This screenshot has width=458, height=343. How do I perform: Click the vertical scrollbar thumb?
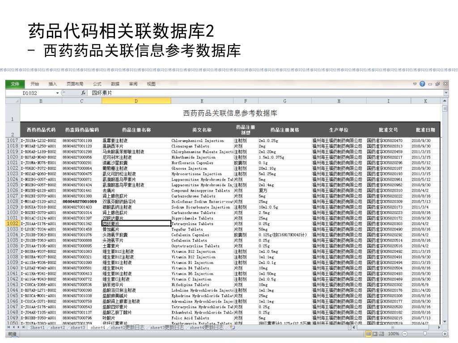445,109
